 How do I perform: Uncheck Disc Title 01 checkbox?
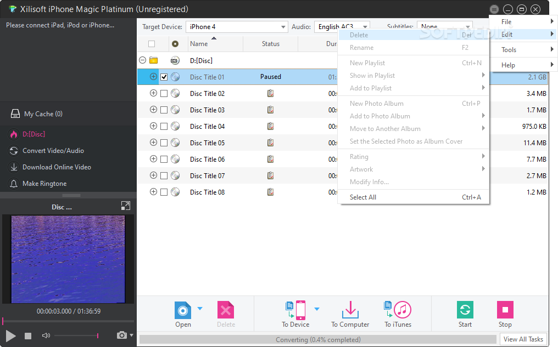(x=164, y=77)
